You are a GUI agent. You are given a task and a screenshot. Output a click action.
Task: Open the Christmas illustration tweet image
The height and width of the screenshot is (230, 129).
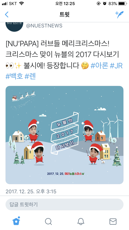click(64, 135)
